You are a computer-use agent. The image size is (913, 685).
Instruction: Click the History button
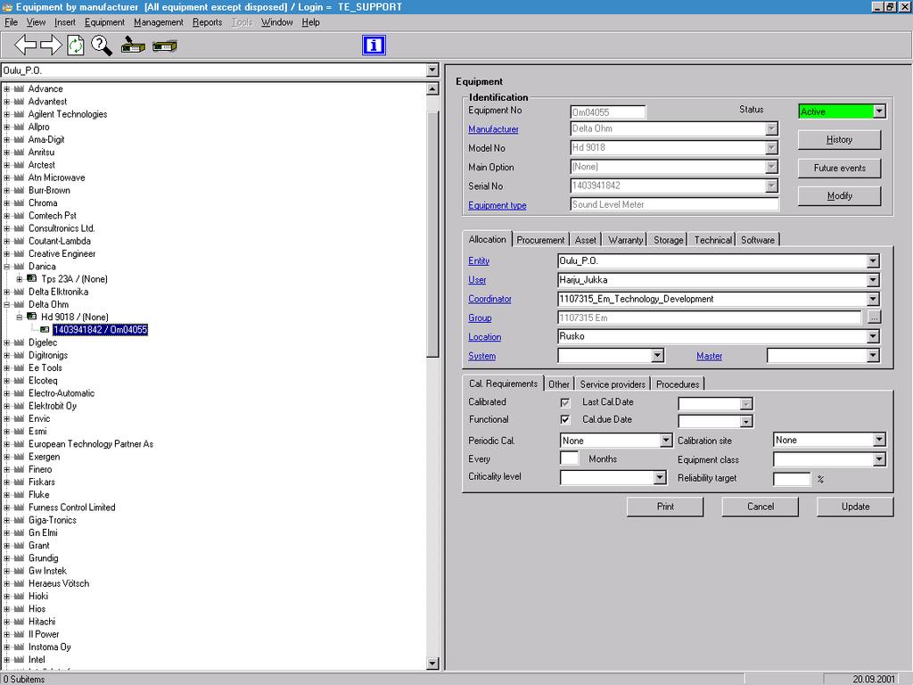coord(839,140)
